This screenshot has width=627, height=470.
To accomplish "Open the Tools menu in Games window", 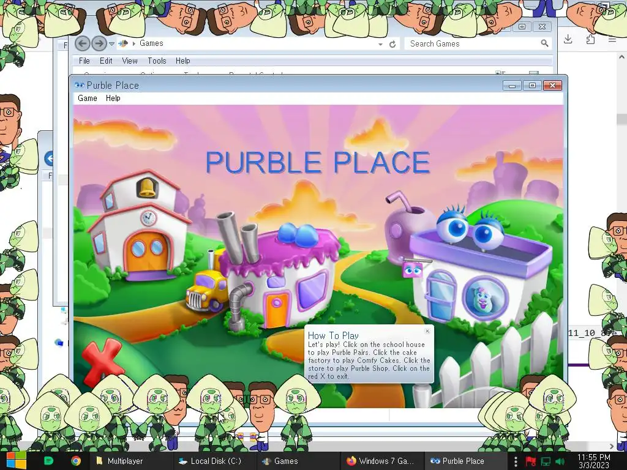I will (157, 61).
